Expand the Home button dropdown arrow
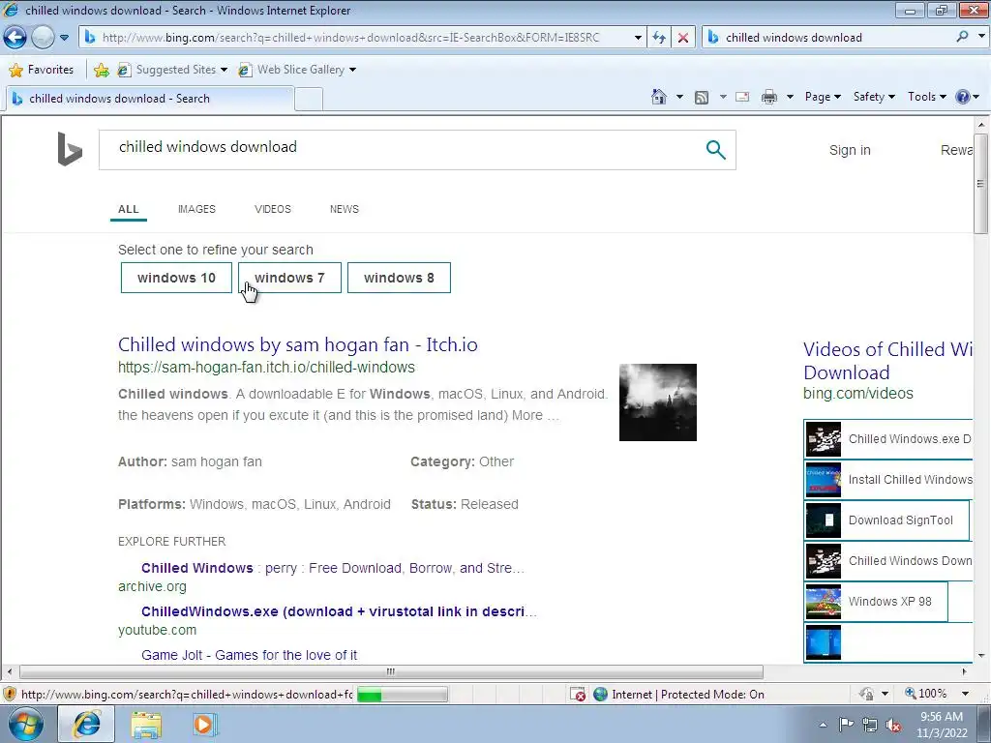Viewport: 991px width, 743px height. 679,97
